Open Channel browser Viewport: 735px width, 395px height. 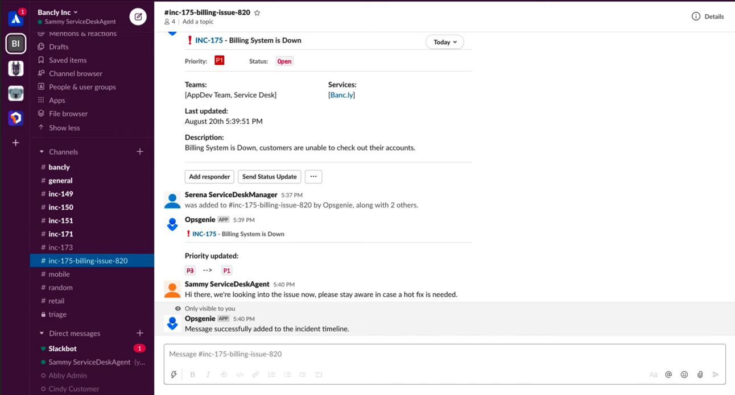(x=76, y=73)
